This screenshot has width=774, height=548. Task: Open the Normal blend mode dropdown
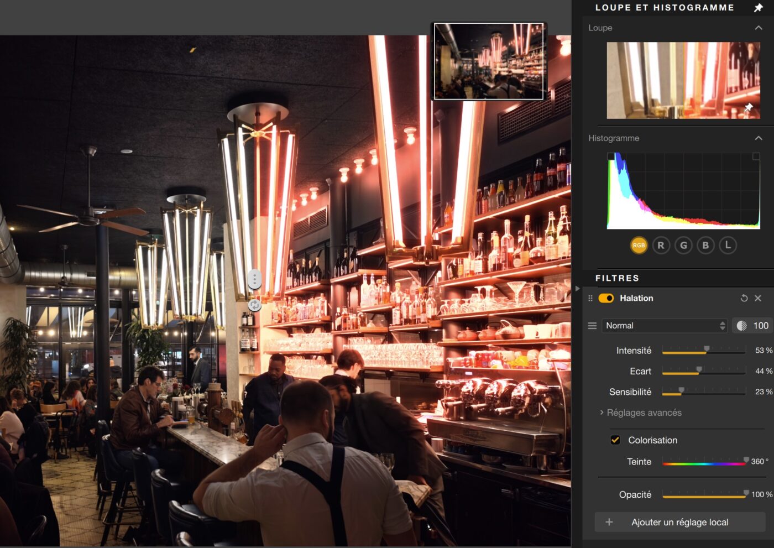665,326
